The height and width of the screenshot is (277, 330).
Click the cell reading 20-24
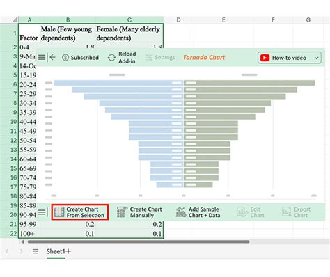point(28,84)
